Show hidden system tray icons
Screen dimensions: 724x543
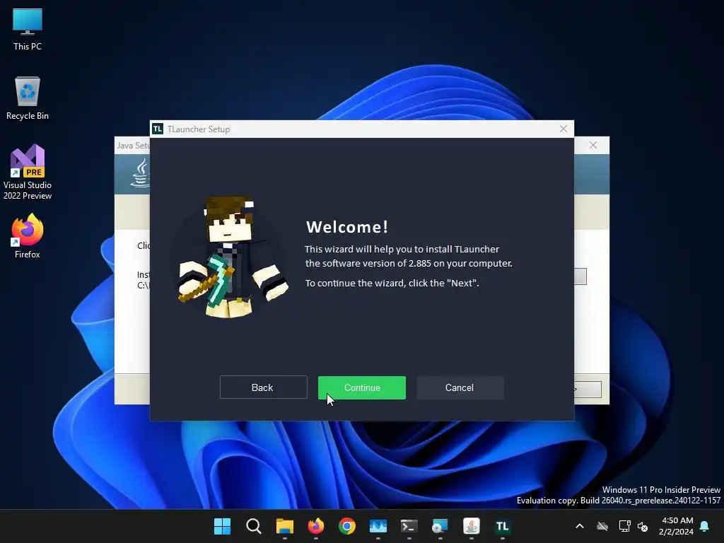tap(580, 526)
